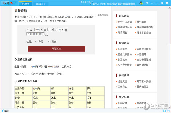Click the phone handset icon in header
Screen dimensions: 171x113
(91, 3)
